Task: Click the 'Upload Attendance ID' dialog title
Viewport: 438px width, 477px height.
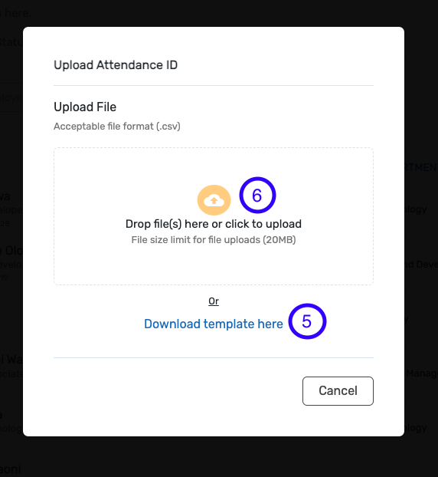Action: point(116,65)
